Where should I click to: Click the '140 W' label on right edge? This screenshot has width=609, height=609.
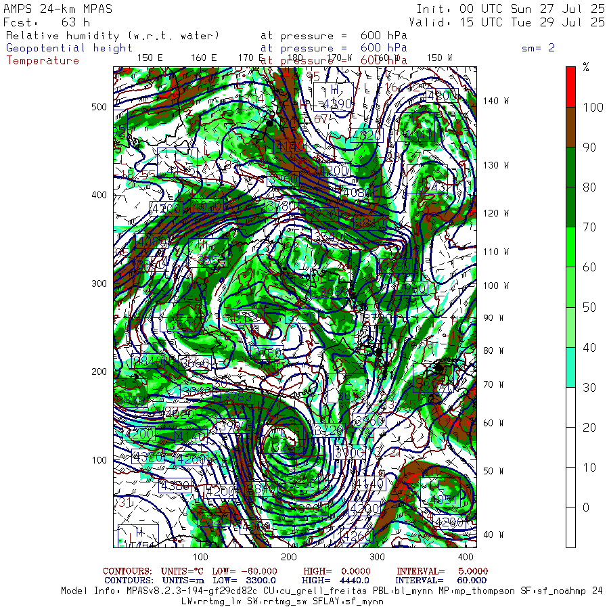(495, 101)
